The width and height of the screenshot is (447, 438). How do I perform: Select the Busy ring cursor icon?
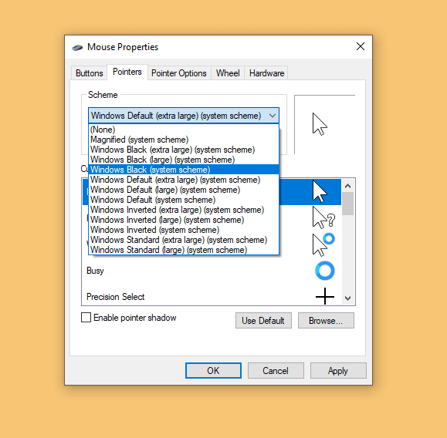point(325,271)
